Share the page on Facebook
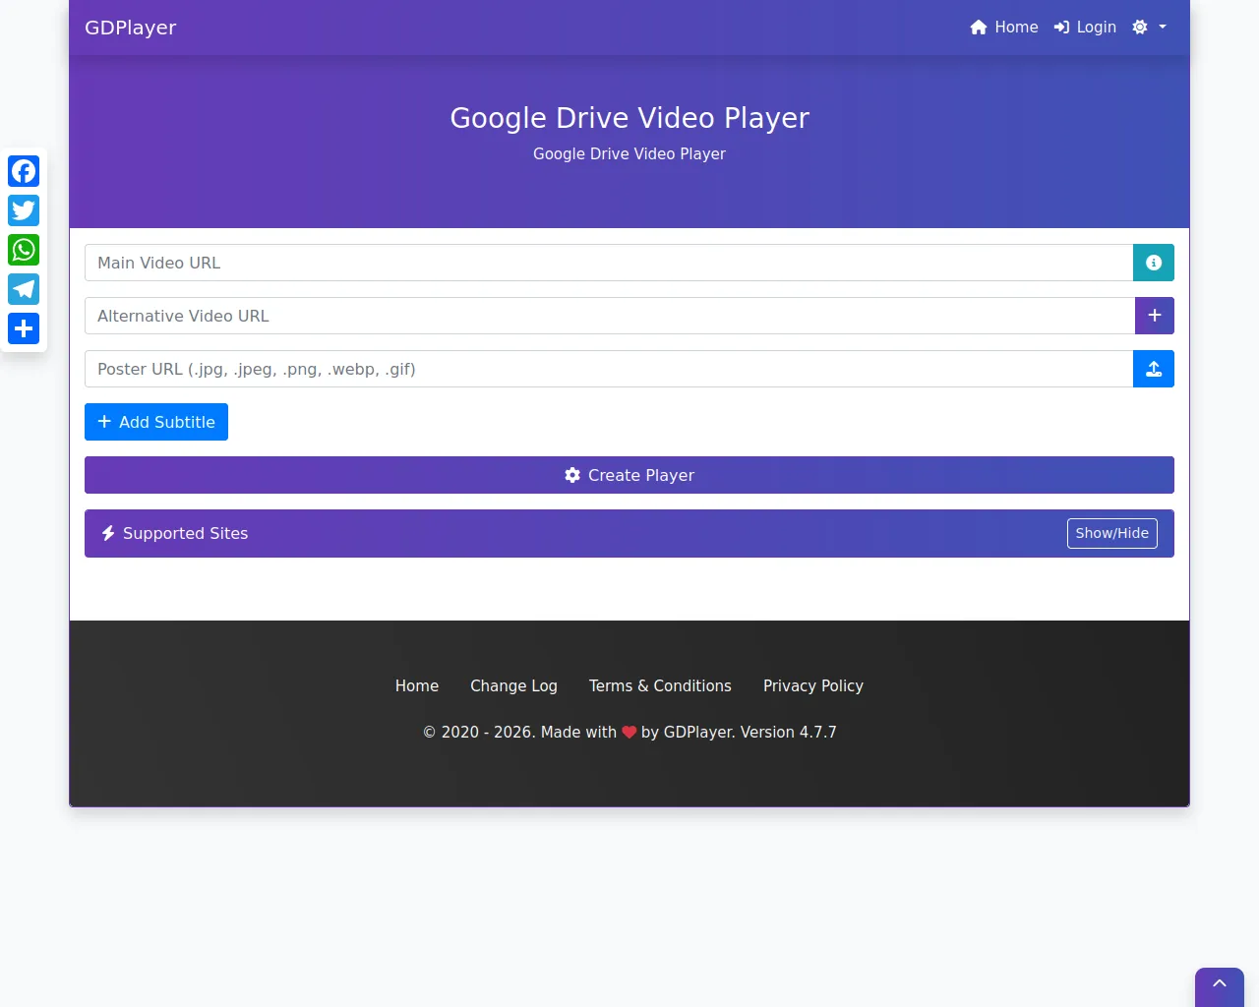The width and height of the screenshot is (1259, 1007). click(24, 171)
